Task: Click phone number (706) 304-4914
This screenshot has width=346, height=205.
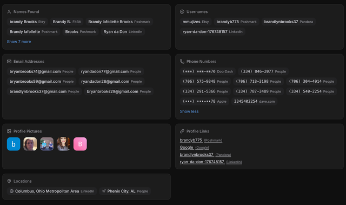Action: (311, 82)
